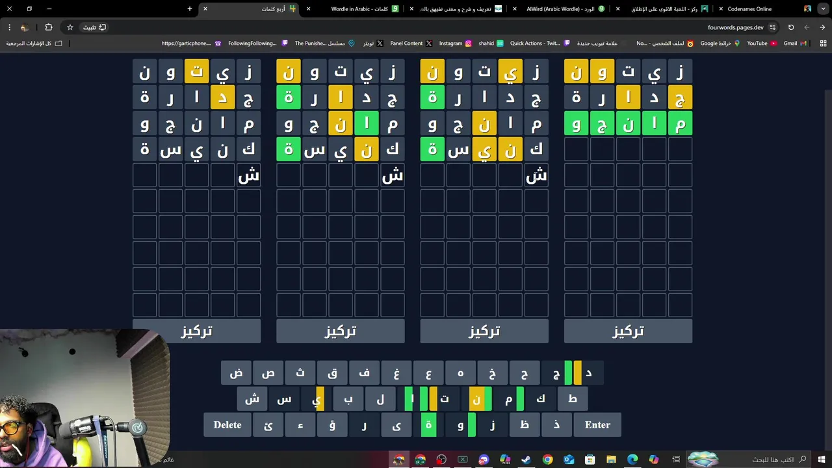Tap the ؤ key on the keyboard
This screenshot has width=832, height=468.
[x=332, y=425]
